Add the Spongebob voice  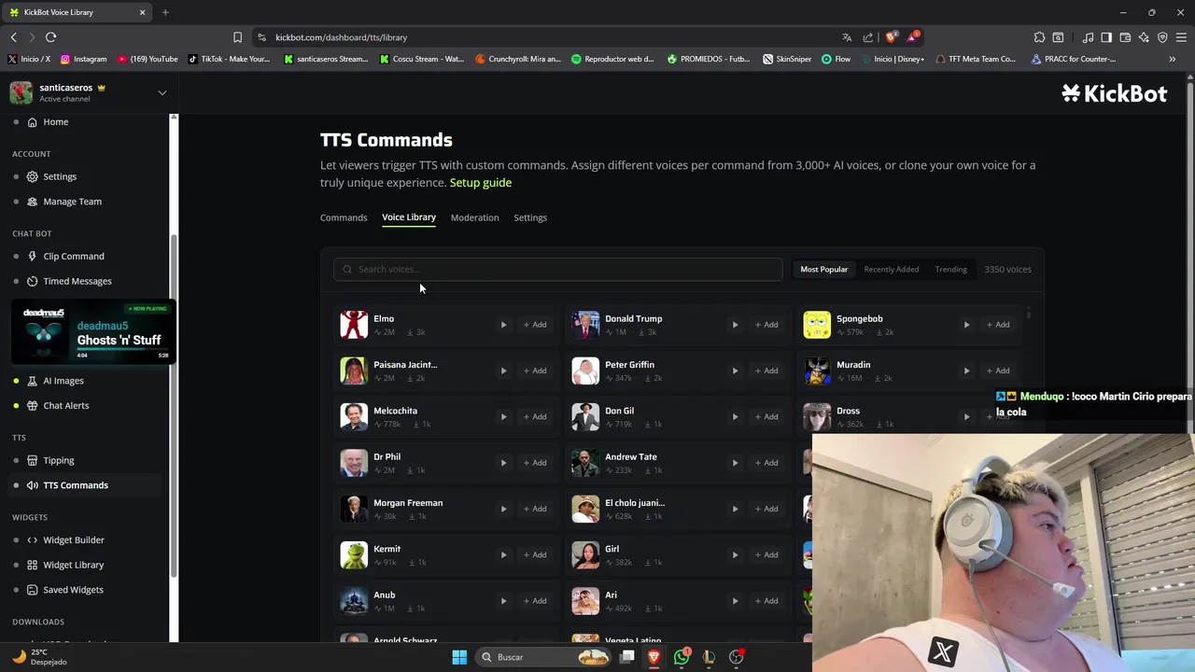[998, 325]
